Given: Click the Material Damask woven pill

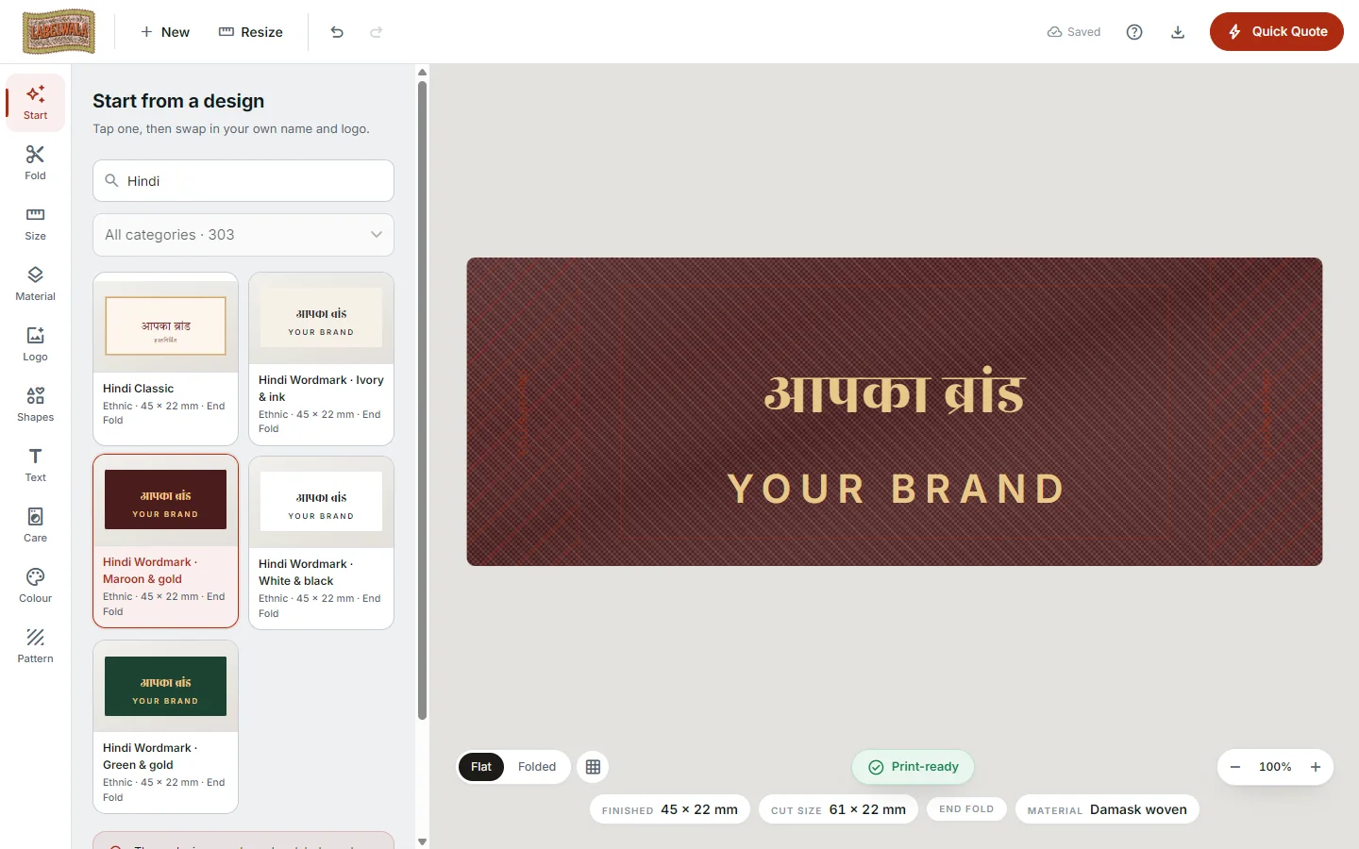Looking at the screenshot, I should 1107,809.
